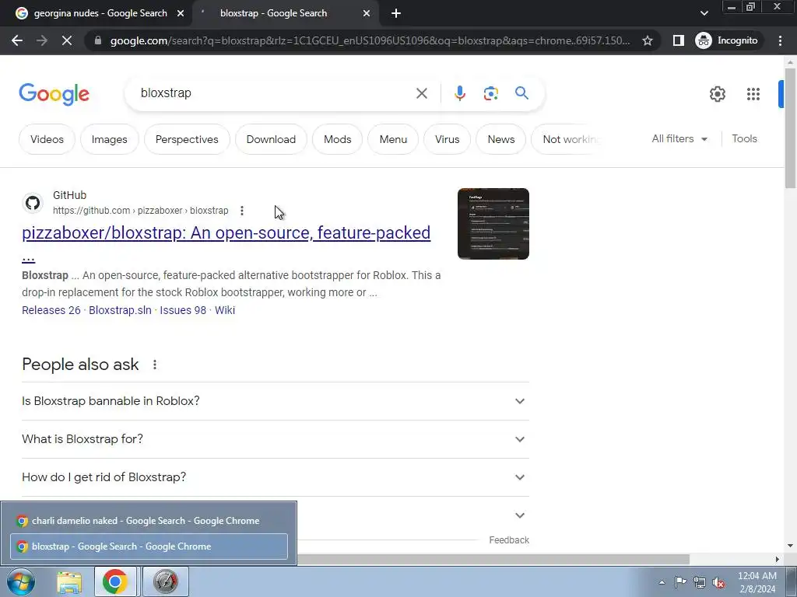Click the Bloxstrap result thumbnail image
Viewport: 797px width, 597px height.
tap(493, 224)
